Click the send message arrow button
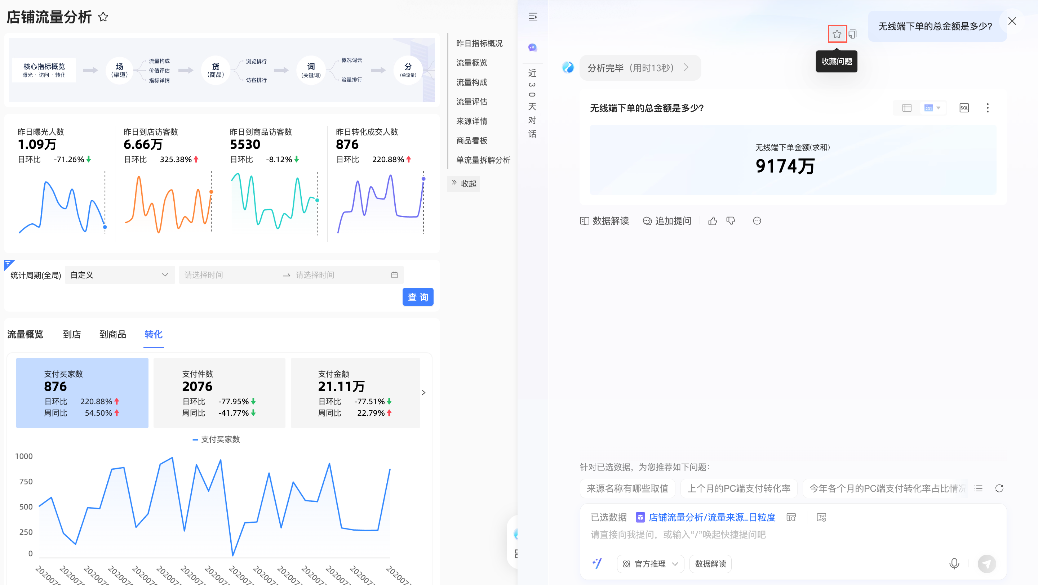This screenshot has height=585, width=1038. [x=986, y=563]
